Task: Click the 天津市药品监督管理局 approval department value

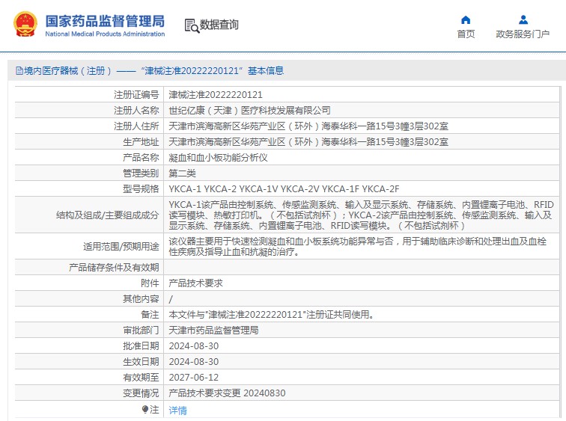Action: coord(213,330)
